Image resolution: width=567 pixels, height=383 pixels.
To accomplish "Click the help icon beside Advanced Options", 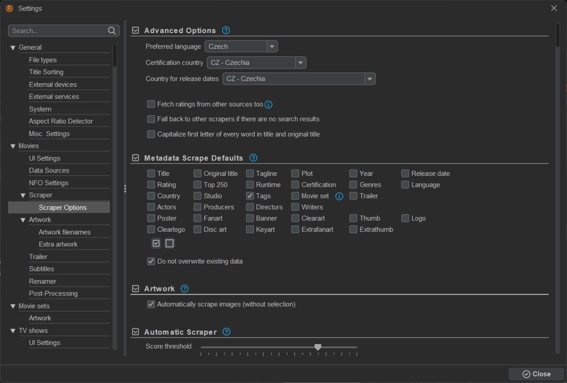I will click(226, 30).
